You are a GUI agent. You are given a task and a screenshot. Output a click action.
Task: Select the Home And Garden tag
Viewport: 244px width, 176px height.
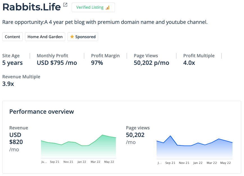tap(45, 37)
